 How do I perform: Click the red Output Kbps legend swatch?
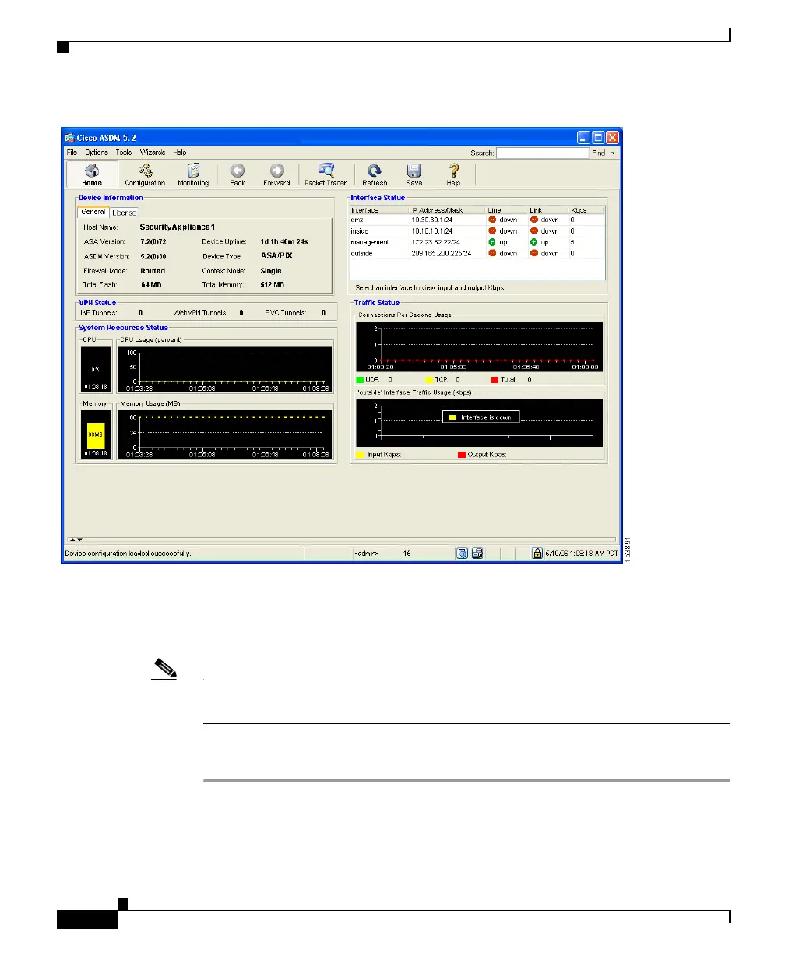[x=461, y=454]
